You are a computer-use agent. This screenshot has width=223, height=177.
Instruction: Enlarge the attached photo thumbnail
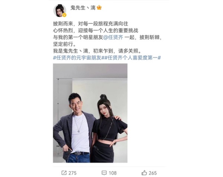[90, 113]
